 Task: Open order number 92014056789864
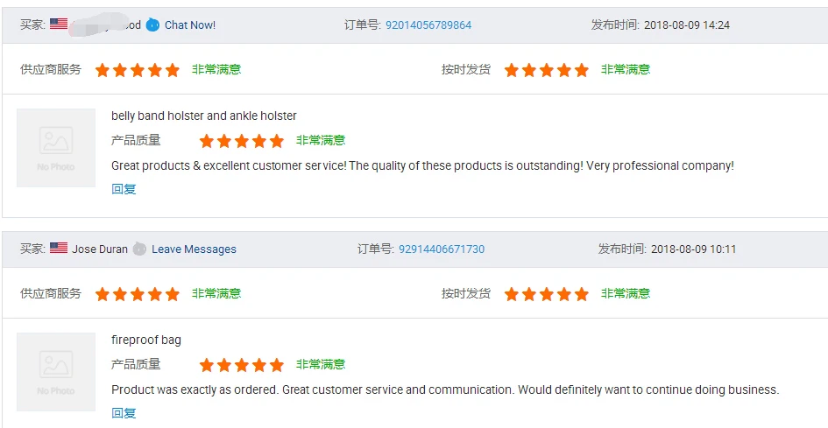click(428, 25)
